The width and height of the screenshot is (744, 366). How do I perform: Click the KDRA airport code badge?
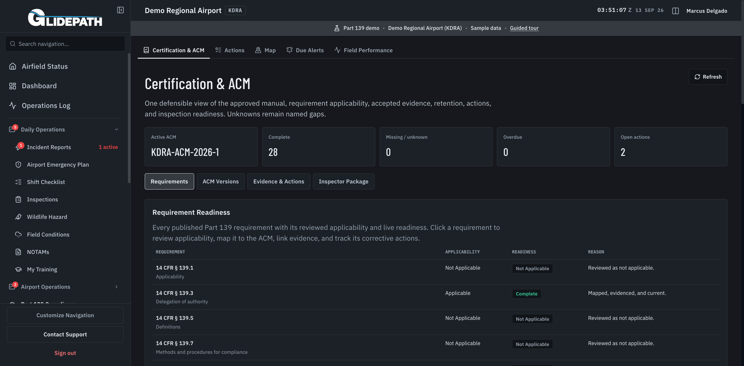pyautogui.click(x=235, y=10)
